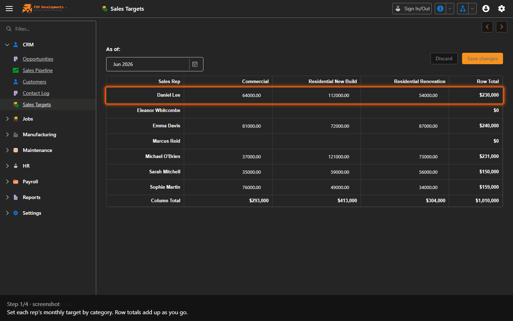Open the user account profile icon

tap(486, 9)
